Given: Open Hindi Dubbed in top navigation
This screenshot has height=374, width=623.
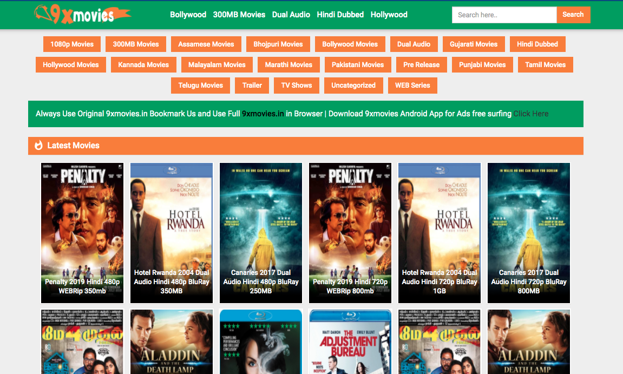Looking at the screenshot, I should 340,15.
